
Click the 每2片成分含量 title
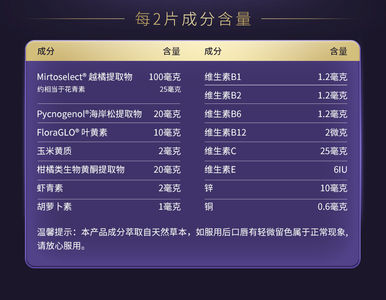(x=193, y=20)
